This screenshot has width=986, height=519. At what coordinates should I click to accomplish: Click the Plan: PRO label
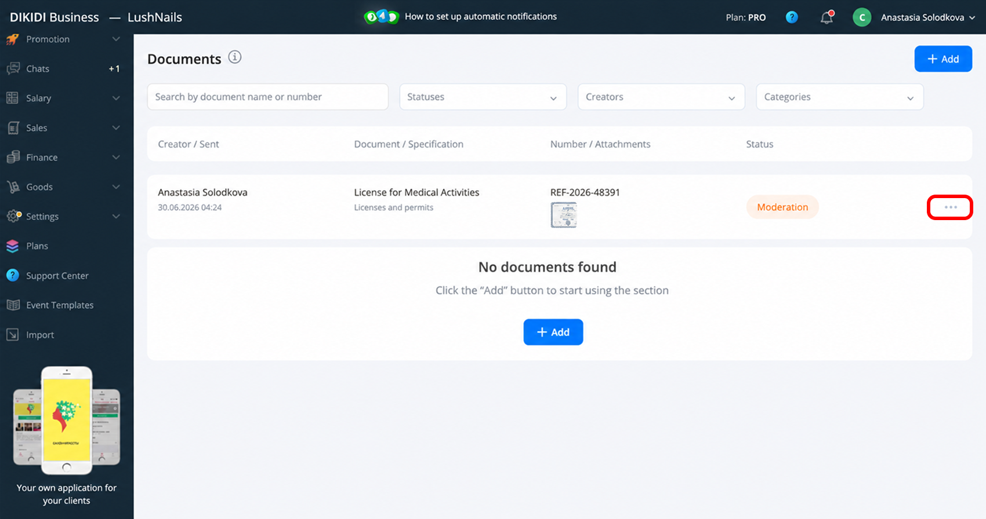(x=746, y=17)
